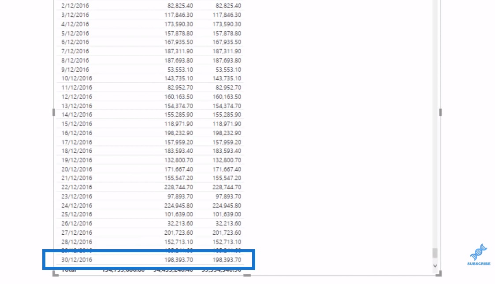Click first-column value 173,590.30
Viewport: 495px width, 284px height.
point(179,24)
